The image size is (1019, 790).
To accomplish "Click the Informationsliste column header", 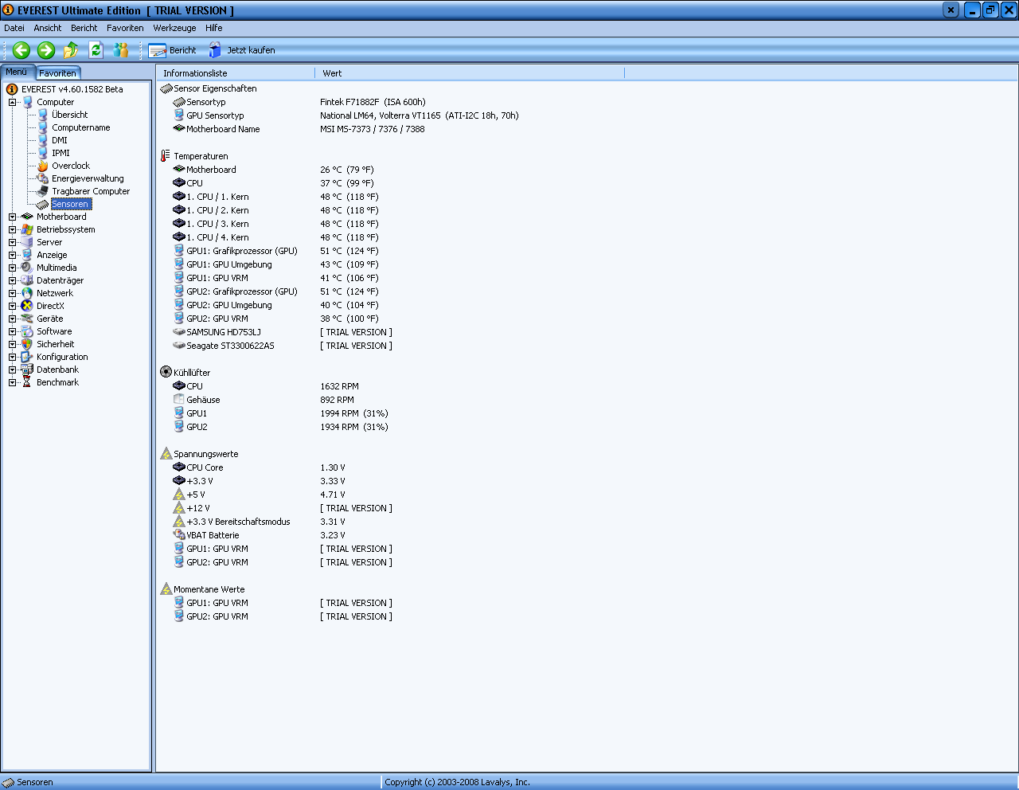I will [236, 73].
